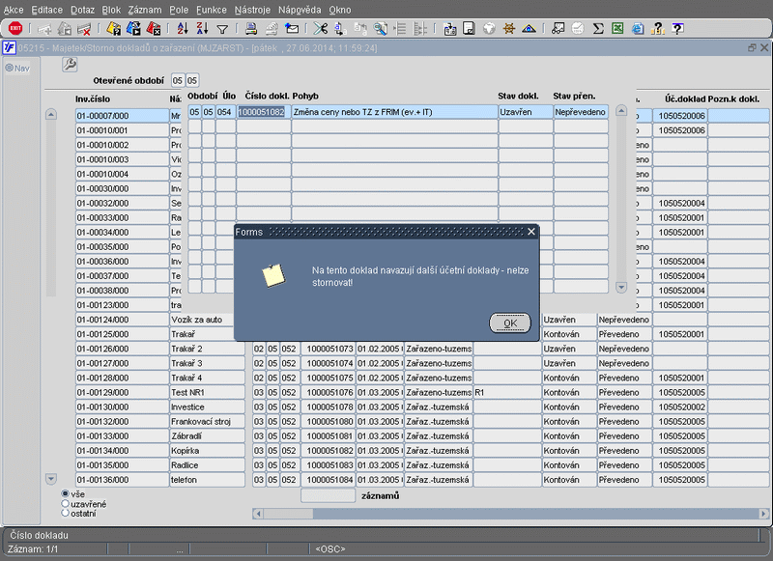
Task: Select the 'uzavřené' radio button
Action: [65, 503]
